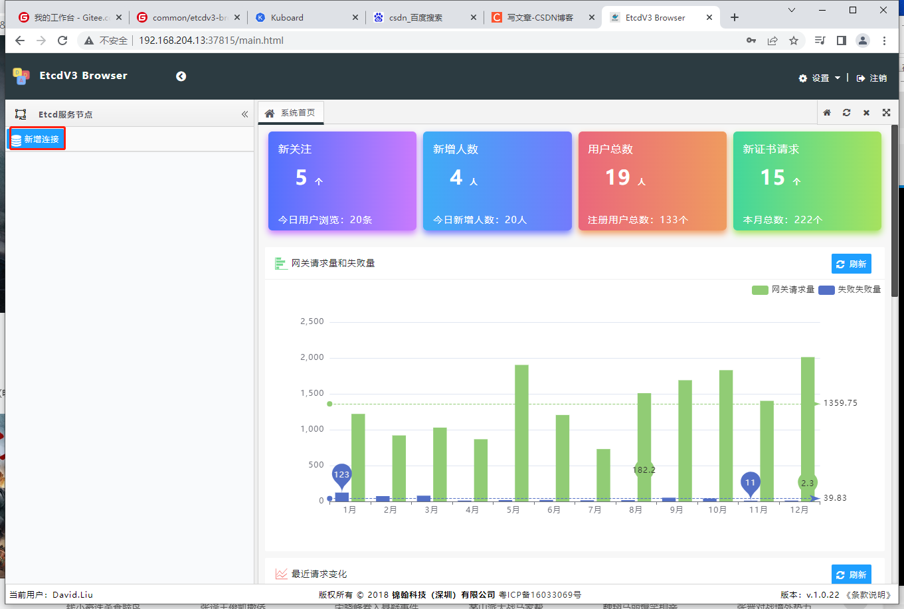Open a new browser tab
904x609 pixels.
734,17
